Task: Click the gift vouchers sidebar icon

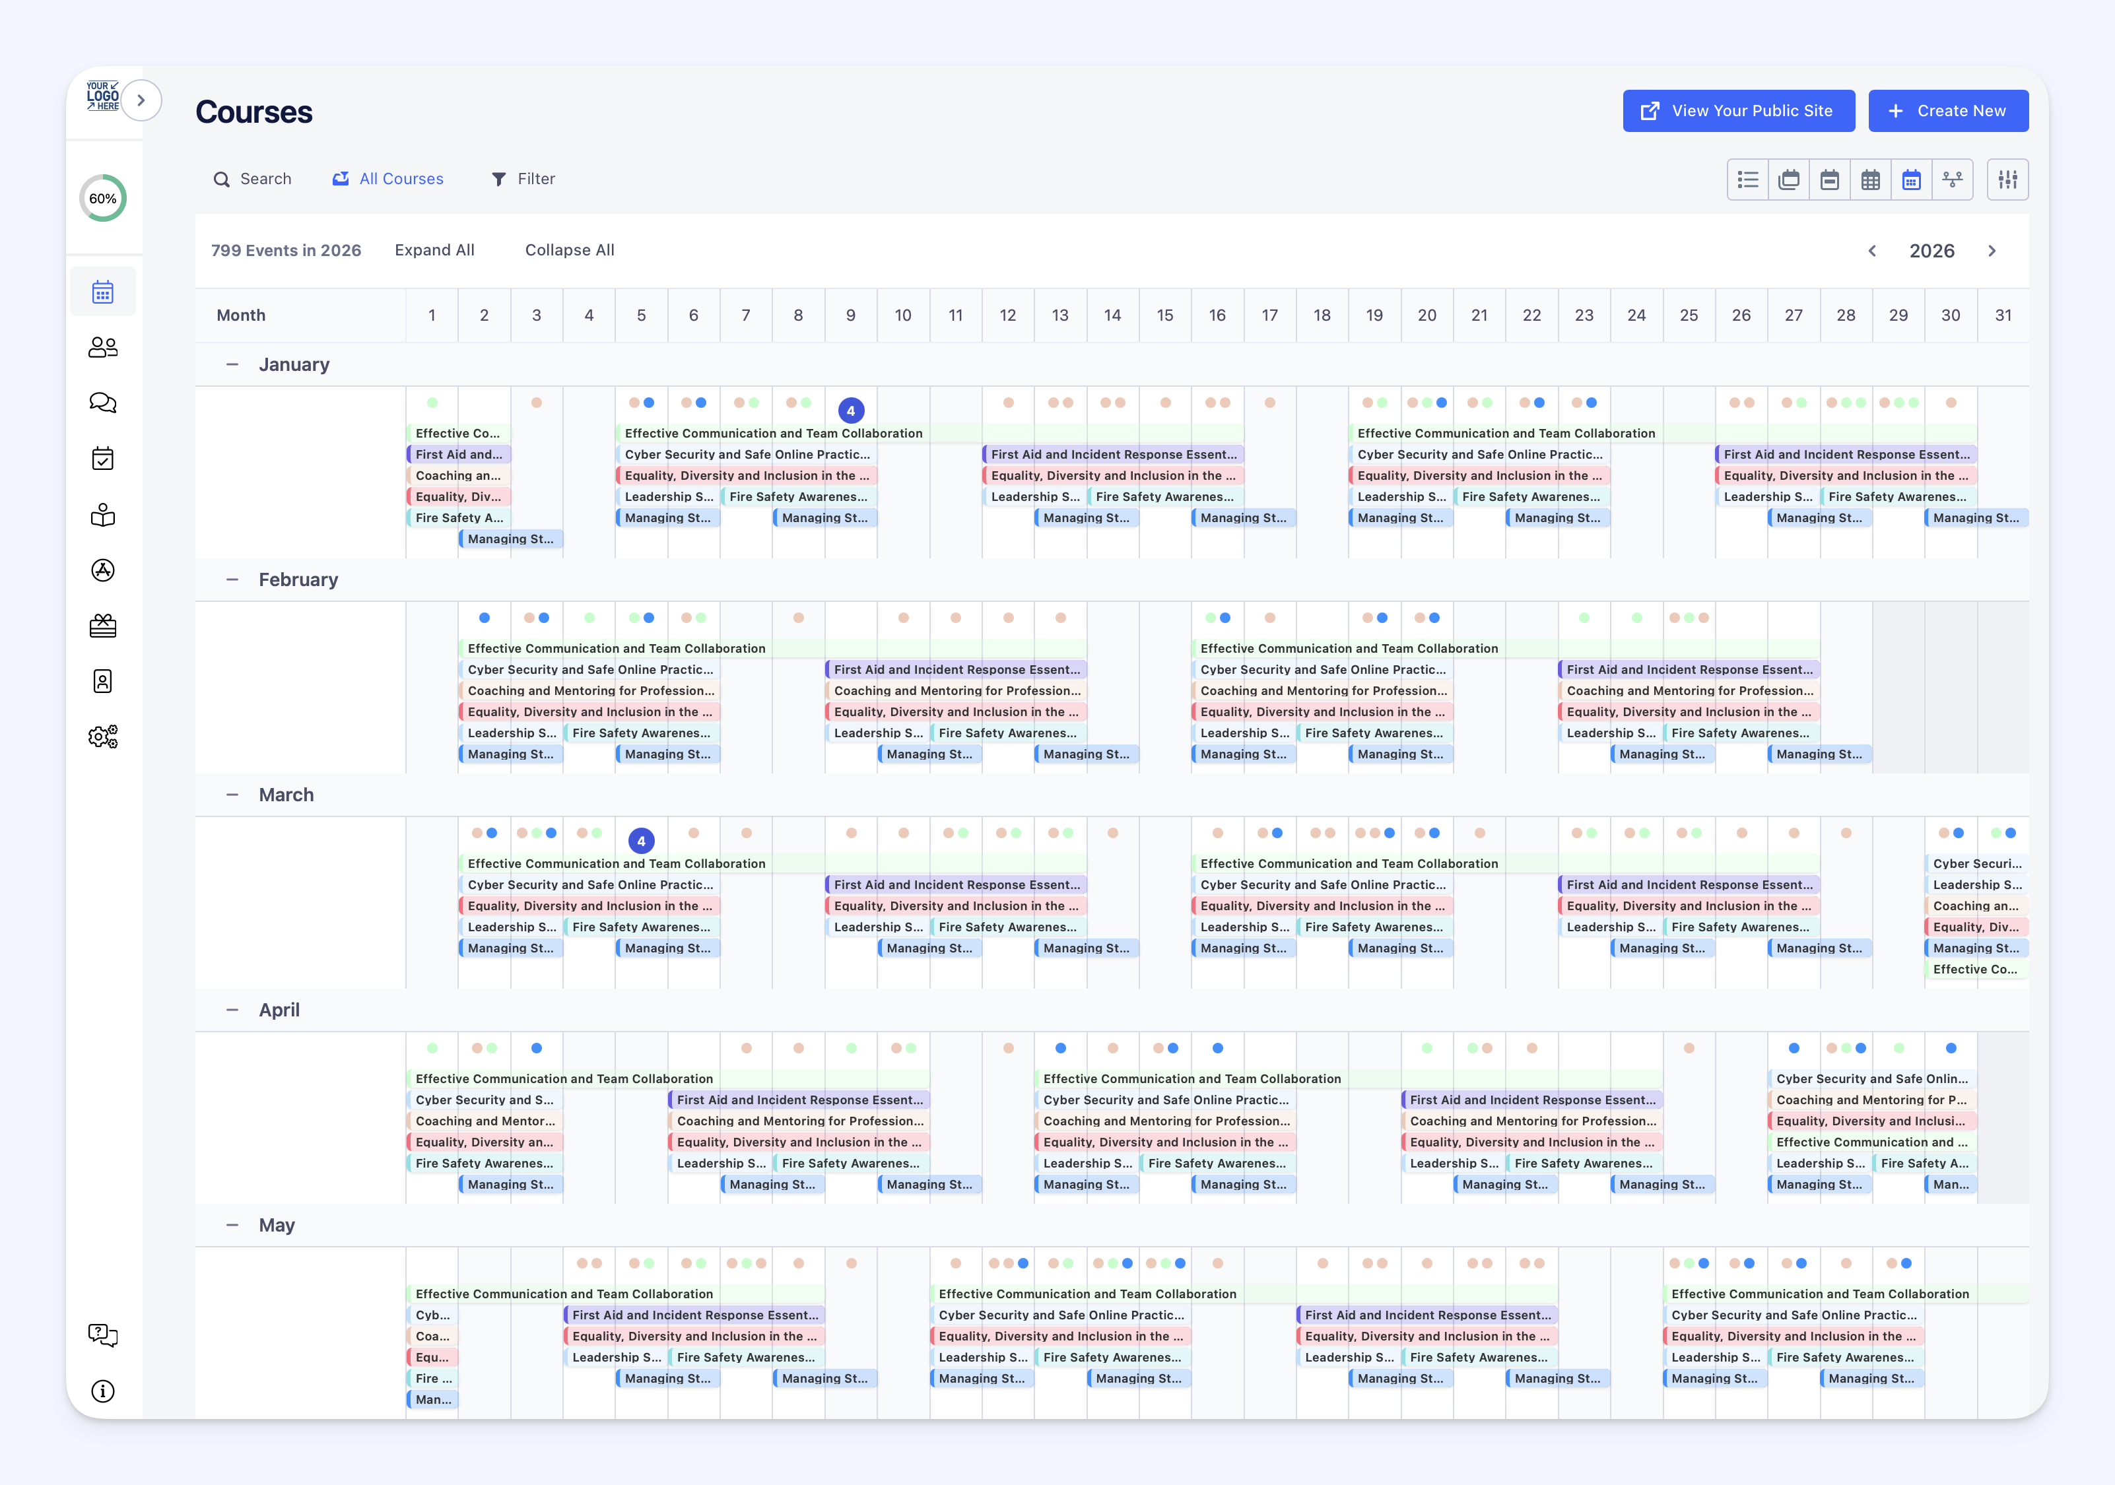Action: pos(103,626)
